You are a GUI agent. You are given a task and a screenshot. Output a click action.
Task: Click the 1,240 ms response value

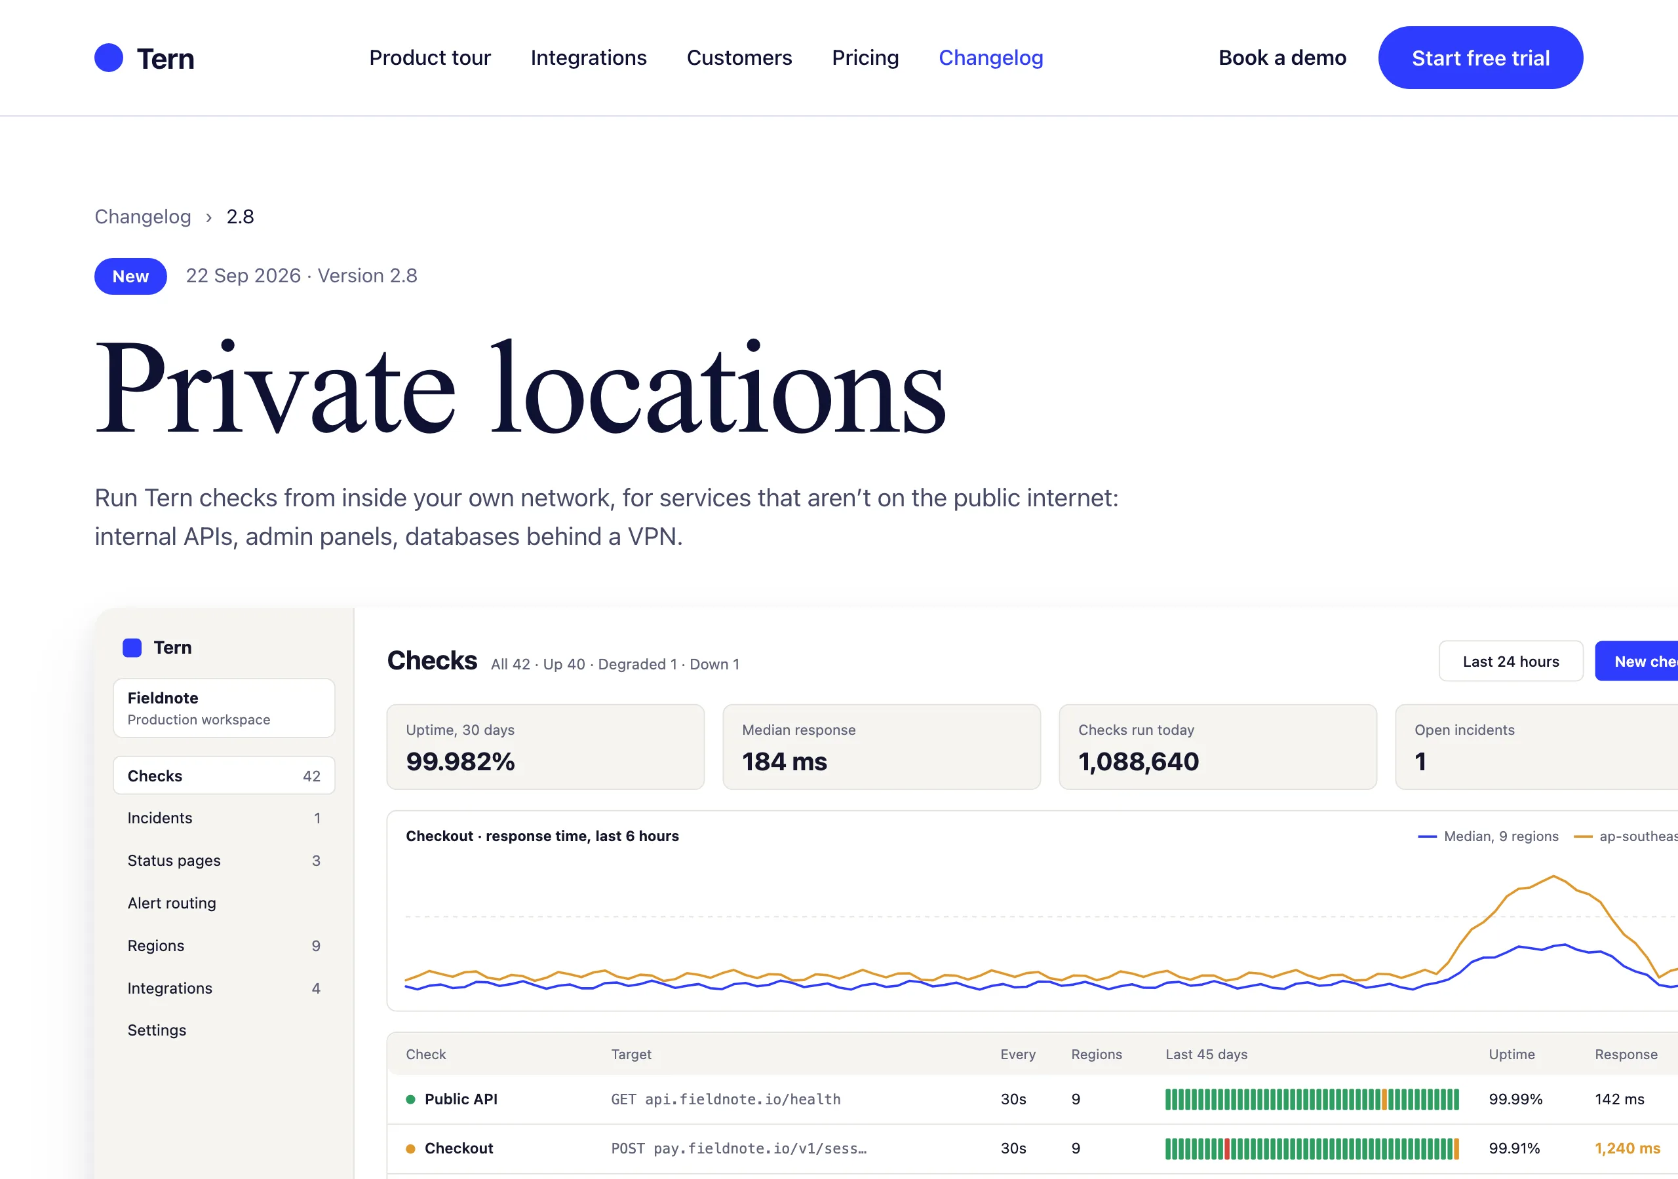[x=1627, y=1148]
